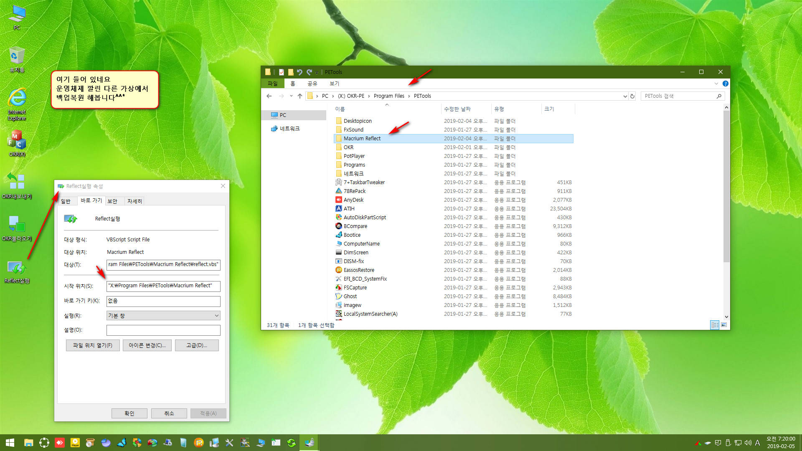Click in the 대상(T) target field
Screen dimensions: 802x451
pos(163,265)
